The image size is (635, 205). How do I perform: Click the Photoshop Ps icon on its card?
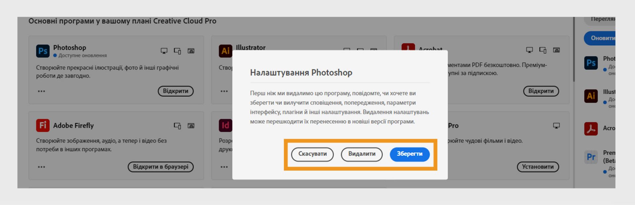pyautogui.click(x=43, y=51)
